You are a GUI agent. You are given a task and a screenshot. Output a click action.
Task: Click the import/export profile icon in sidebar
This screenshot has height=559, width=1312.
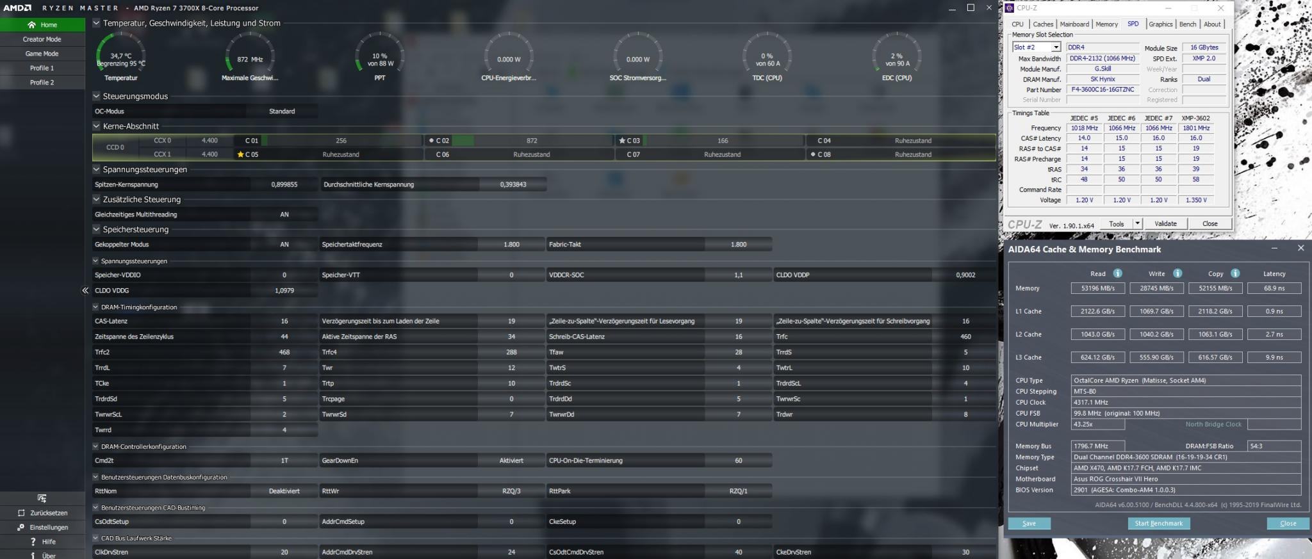coord(42,498)
